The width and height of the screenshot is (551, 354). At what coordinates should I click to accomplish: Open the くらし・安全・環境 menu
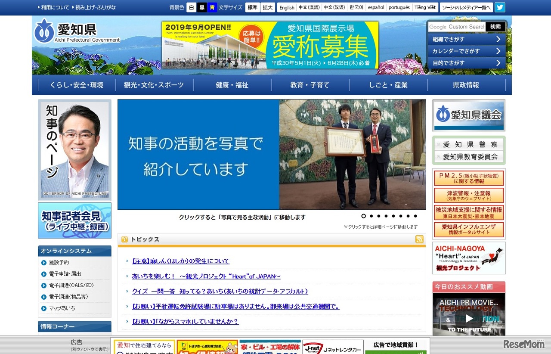(77, 85)
